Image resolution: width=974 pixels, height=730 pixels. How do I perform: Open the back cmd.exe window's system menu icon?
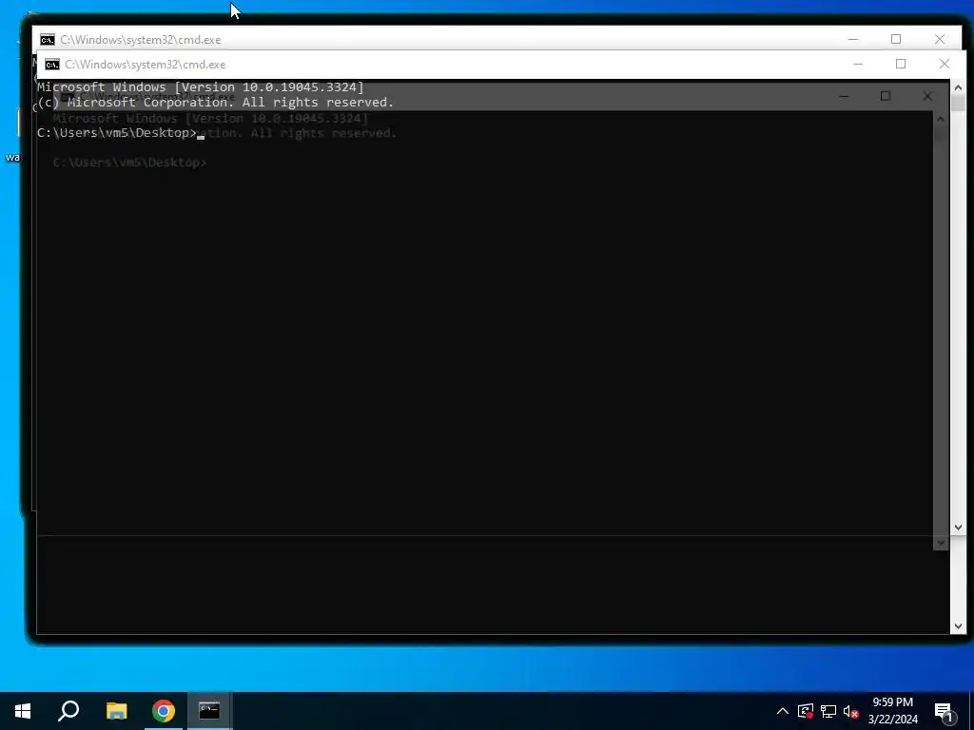click(x=48, y=40)
